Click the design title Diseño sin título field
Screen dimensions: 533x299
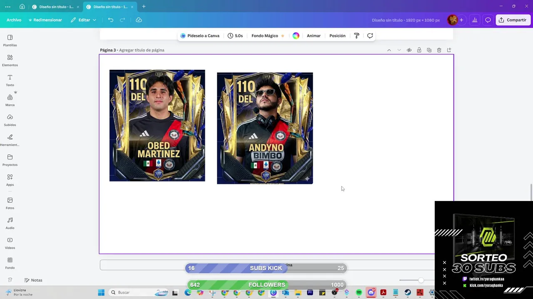point(406,20)
